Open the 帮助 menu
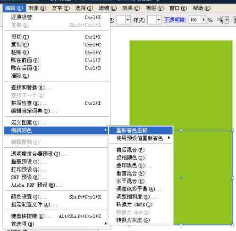236x231 pixels. (202, 8)
